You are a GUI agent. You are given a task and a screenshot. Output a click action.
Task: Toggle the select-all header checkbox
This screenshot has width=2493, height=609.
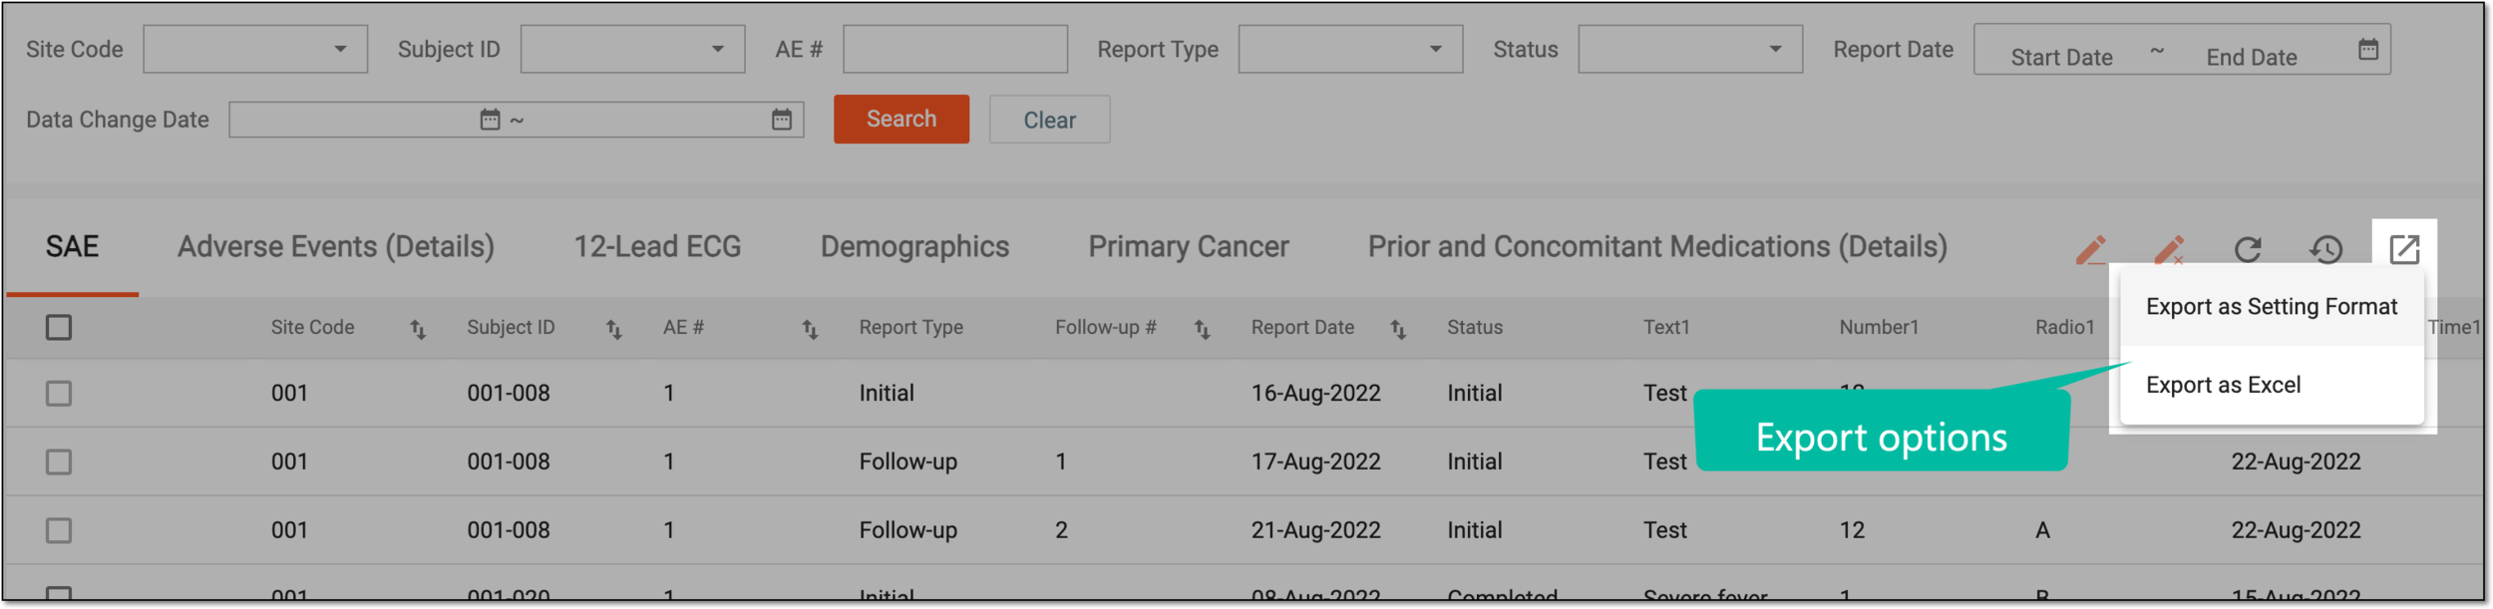59,327
